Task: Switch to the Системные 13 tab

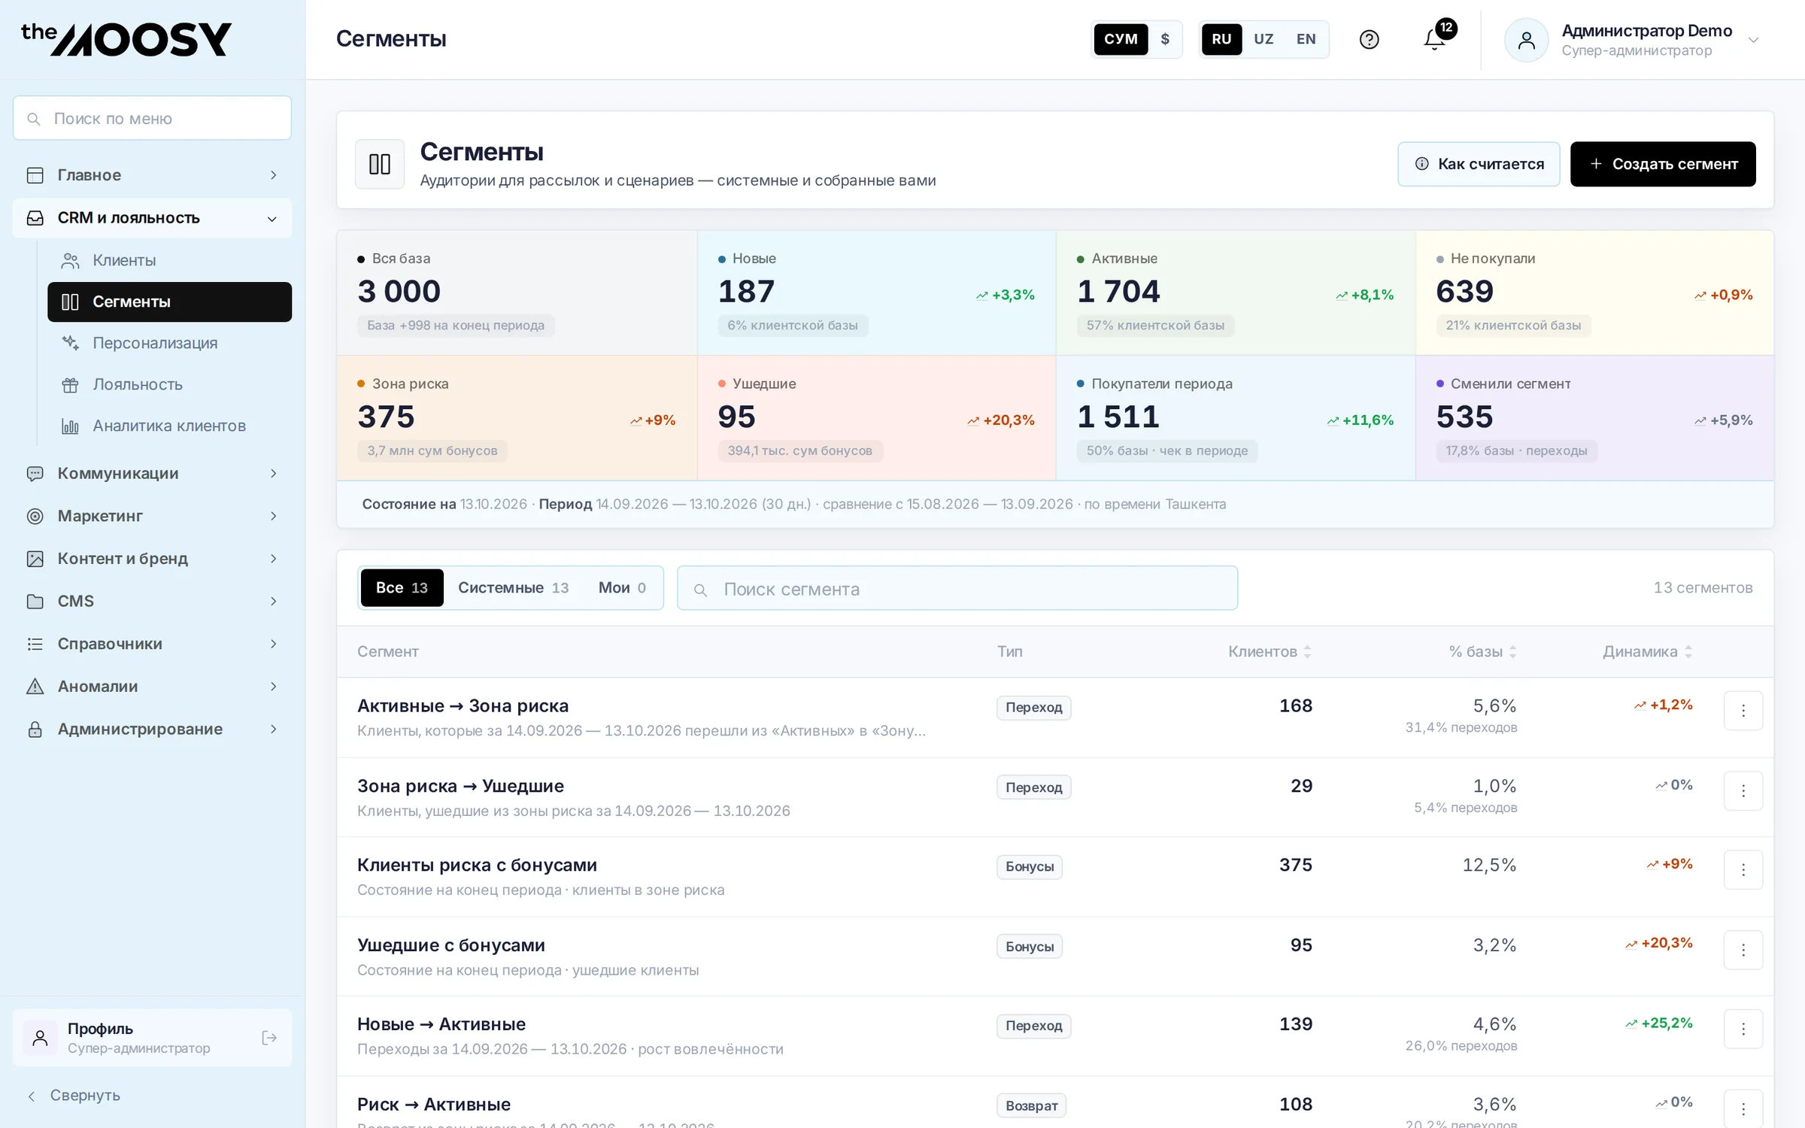Action: 513,588
